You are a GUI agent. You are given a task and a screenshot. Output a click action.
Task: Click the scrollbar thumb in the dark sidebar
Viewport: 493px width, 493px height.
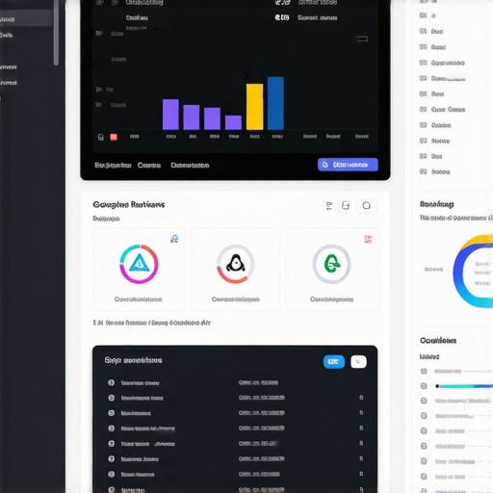(x=56, y=32)
